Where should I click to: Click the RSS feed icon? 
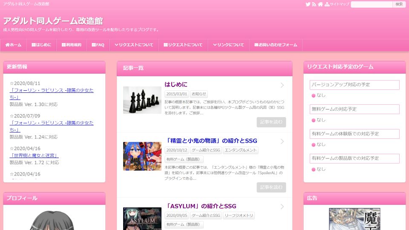point(314,4)
